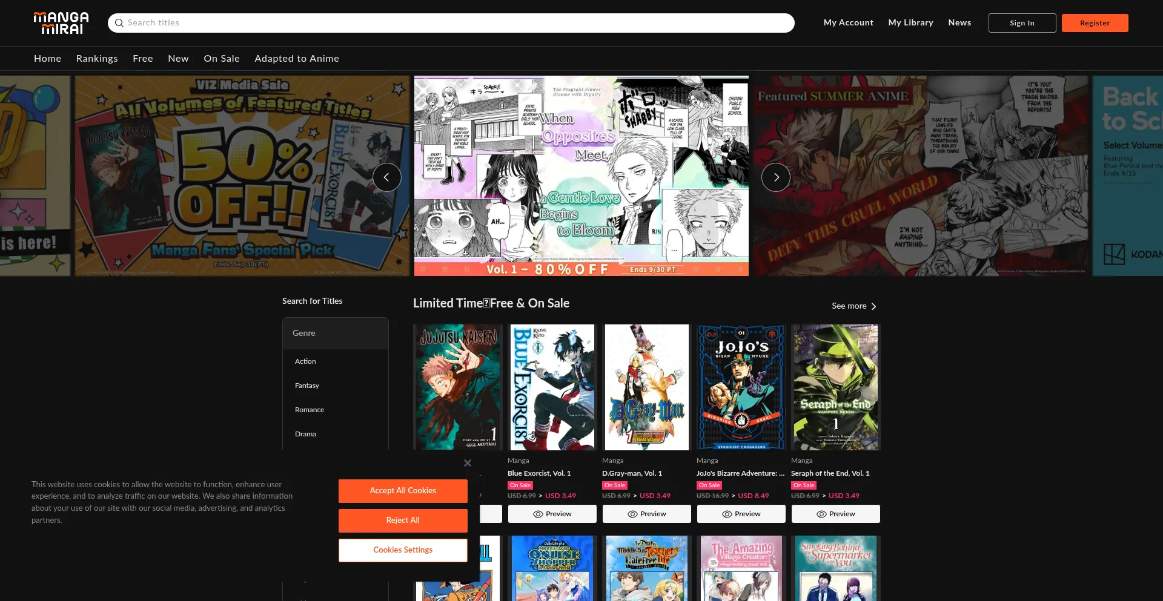The width and height of the screenshot is (1163, 601).
Task: Open the Jujutsu Kaisen cover
Action: pos(458,387)
